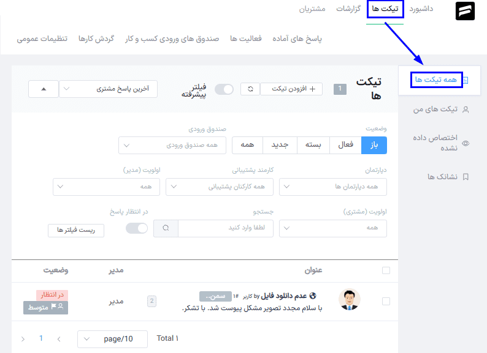The image size is (487, 353).
Task: Open گردش کارها submenu
Action: tap(96, 39)
